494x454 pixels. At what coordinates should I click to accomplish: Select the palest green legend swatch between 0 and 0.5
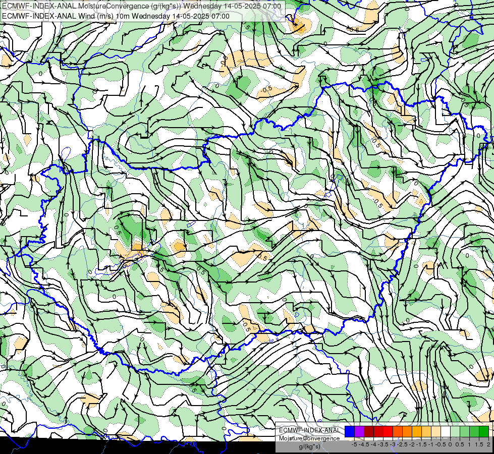455,432
